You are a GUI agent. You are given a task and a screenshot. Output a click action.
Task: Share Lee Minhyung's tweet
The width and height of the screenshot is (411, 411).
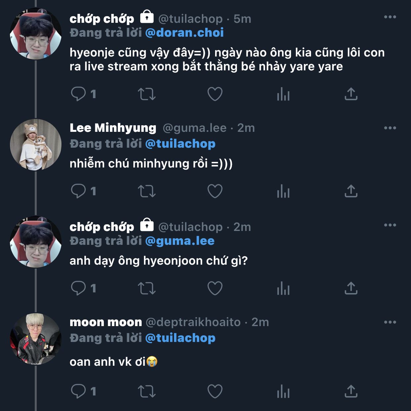coord(351,191)
